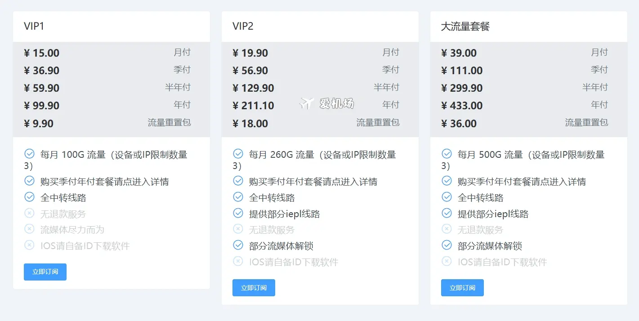Click the check icon beside 购买季付年付套餐请点进入详情 in VIP1
The image size is (639, 321).
pyautogui.click(x=29, y=180)
